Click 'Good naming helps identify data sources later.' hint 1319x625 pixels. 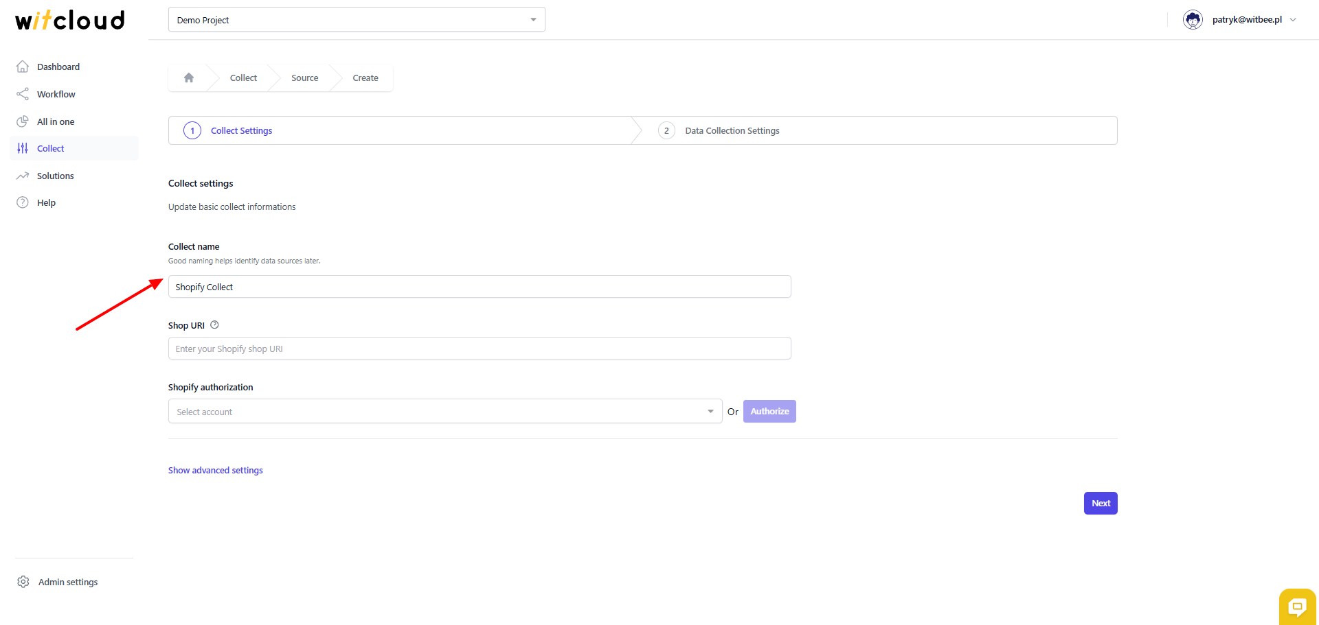245,261
